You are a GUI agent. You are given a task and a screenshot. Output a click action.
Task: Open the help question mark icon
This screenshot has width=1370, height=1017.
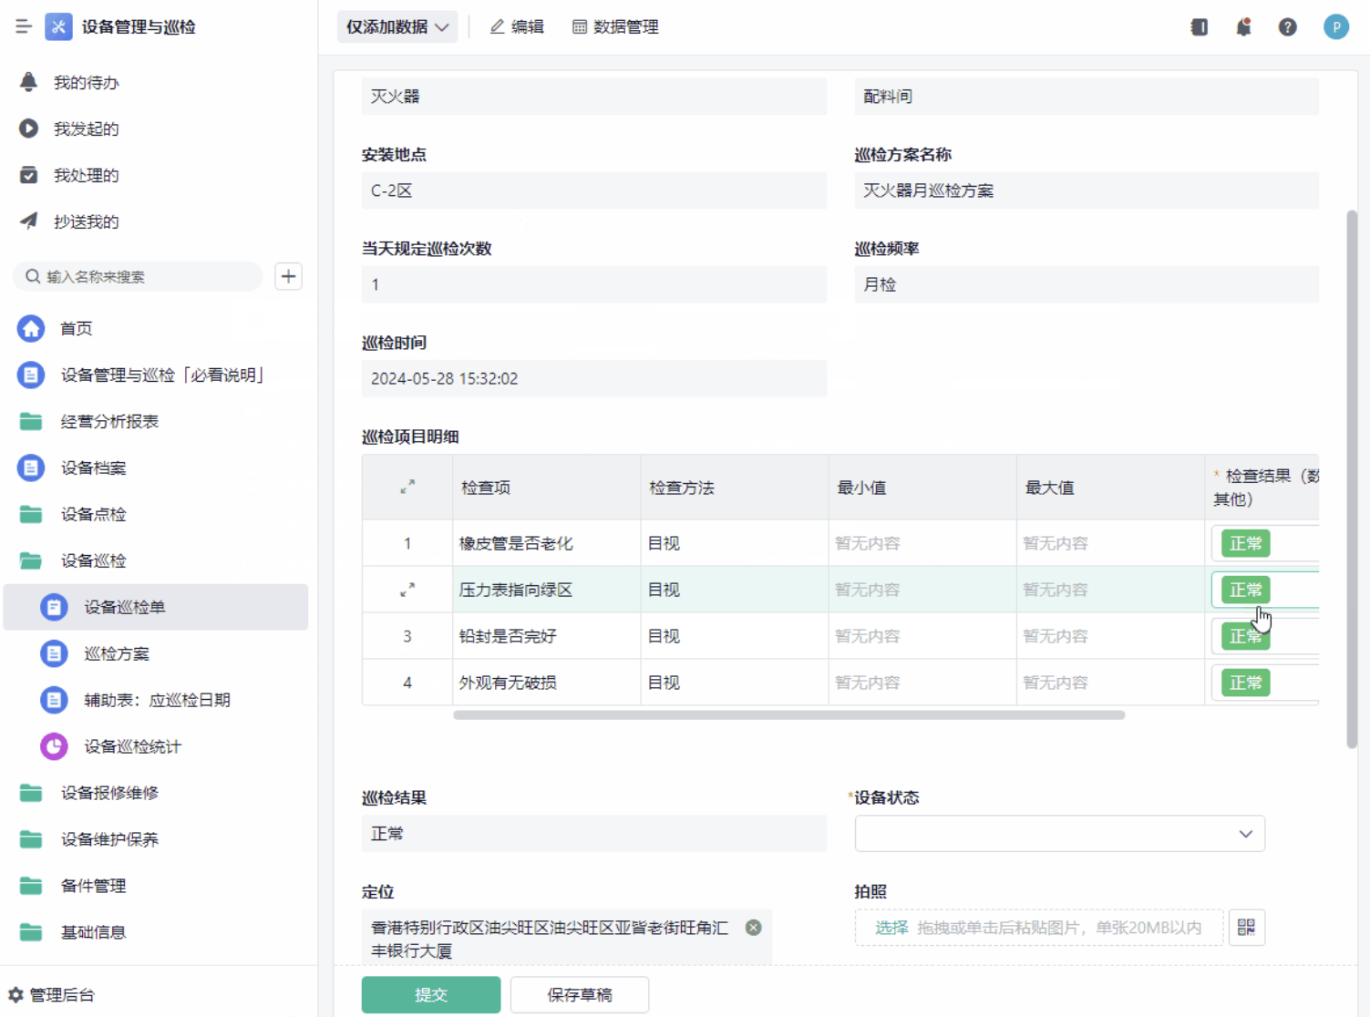1287,27
